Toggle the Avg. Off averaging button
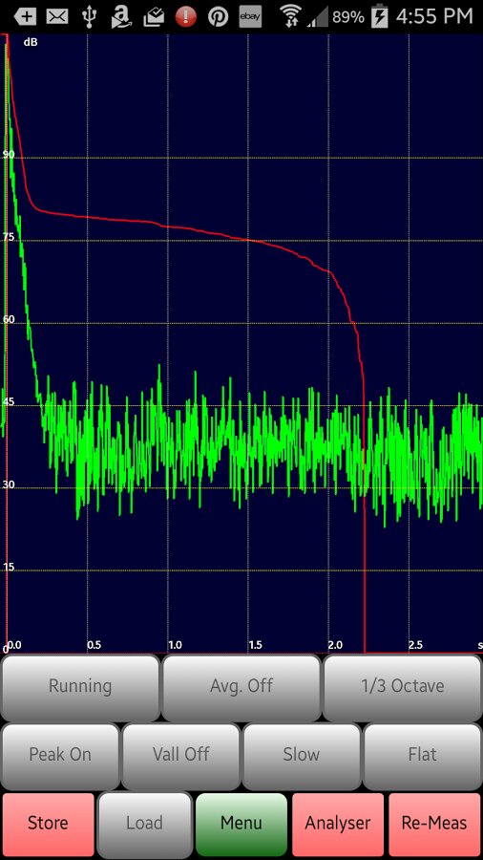Screen dimensions: 483x860 coord(241,686)
